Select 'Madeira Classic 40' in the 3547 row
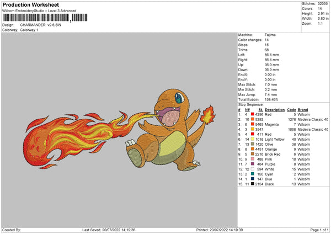The width and height of the screenshot is (331, 234). 313,129
